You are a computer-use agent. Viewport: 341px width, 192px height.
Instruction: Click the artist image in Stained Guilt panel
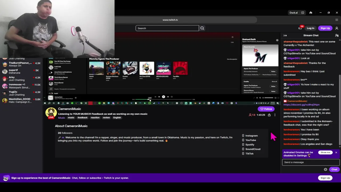point(260,55)
